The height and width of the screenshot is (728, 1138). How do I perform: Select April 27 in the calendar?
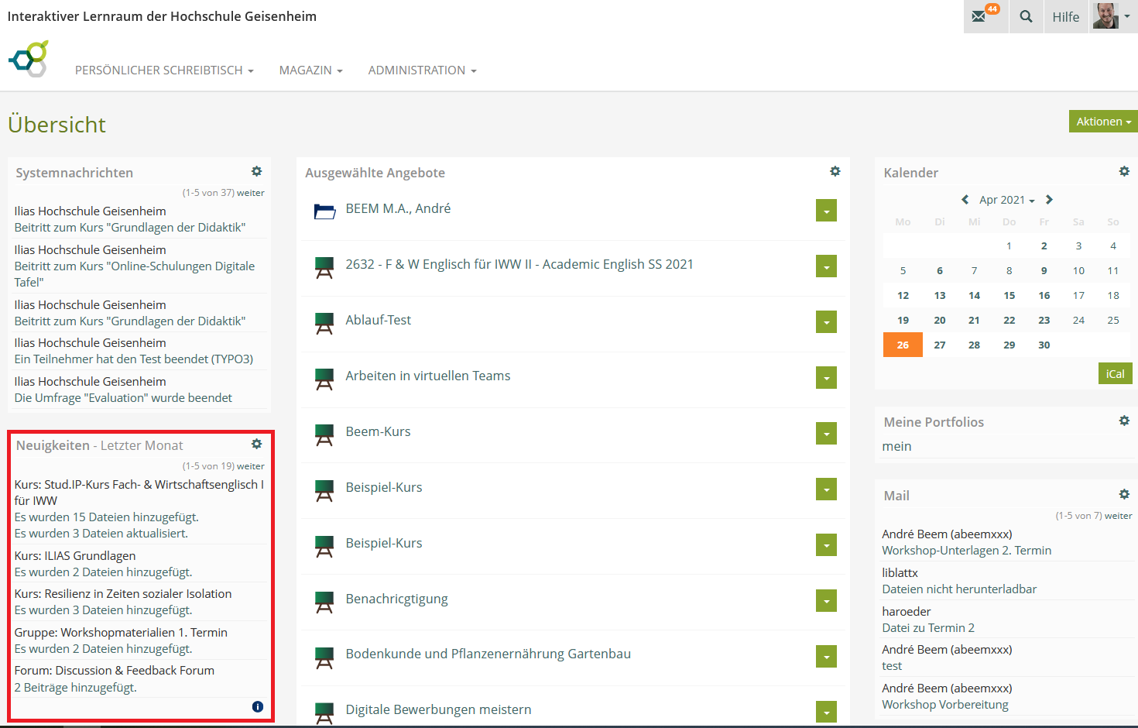pos(939,345)
